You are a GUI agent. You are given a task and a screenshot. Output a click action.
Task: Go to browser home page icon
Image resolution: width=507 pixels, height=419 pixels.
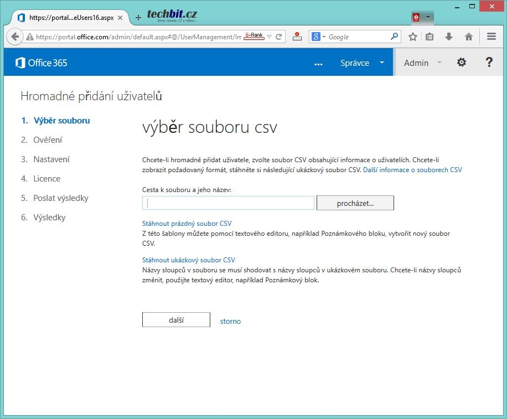[x=468, y=37]
